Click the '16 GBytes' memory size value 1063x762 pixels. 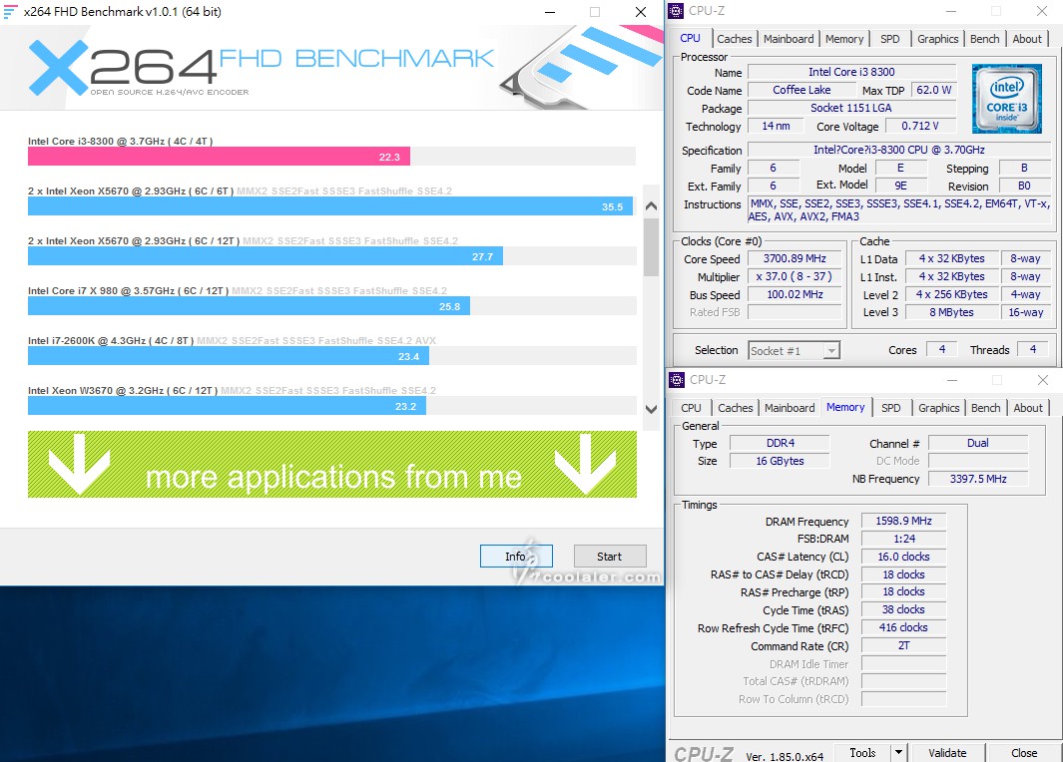[780, 461]
